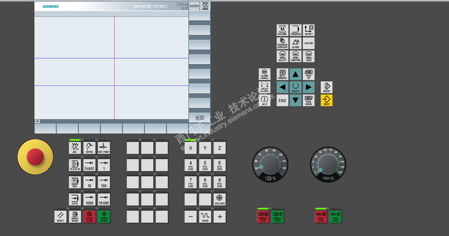This screenshot has height=236, width=449.
Task: Click the PAGE DOWN key
Action: tap(309, 100)
